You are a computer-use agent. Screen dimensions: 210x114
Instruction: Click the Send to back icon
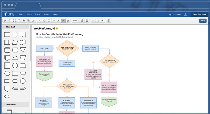[x=29, y=20]
